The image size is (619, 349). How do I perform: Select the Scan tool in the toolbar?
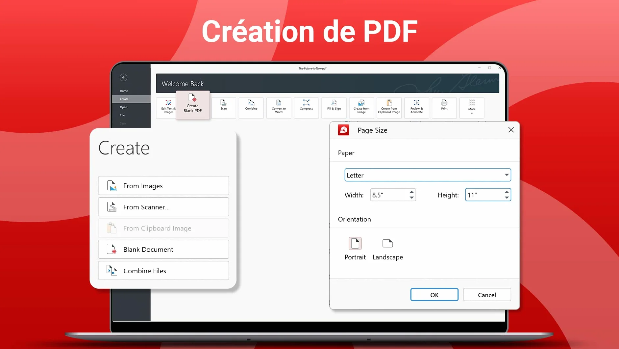(224, 108)
